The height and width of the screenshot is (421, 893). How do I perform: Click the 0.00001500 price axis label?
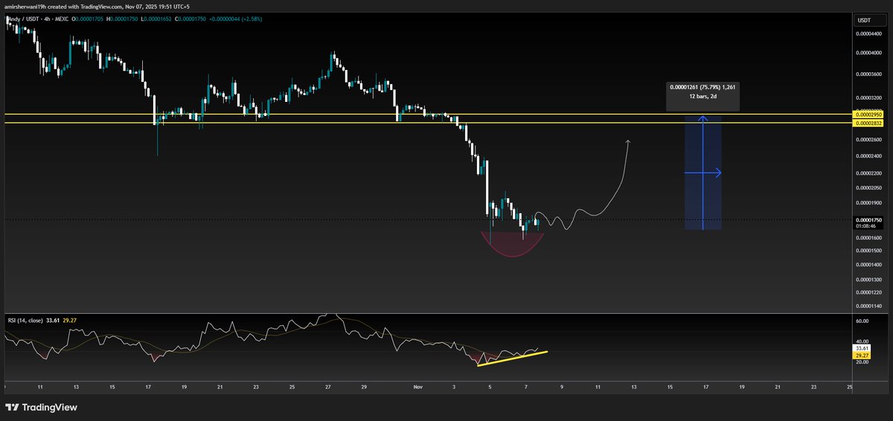868,251
